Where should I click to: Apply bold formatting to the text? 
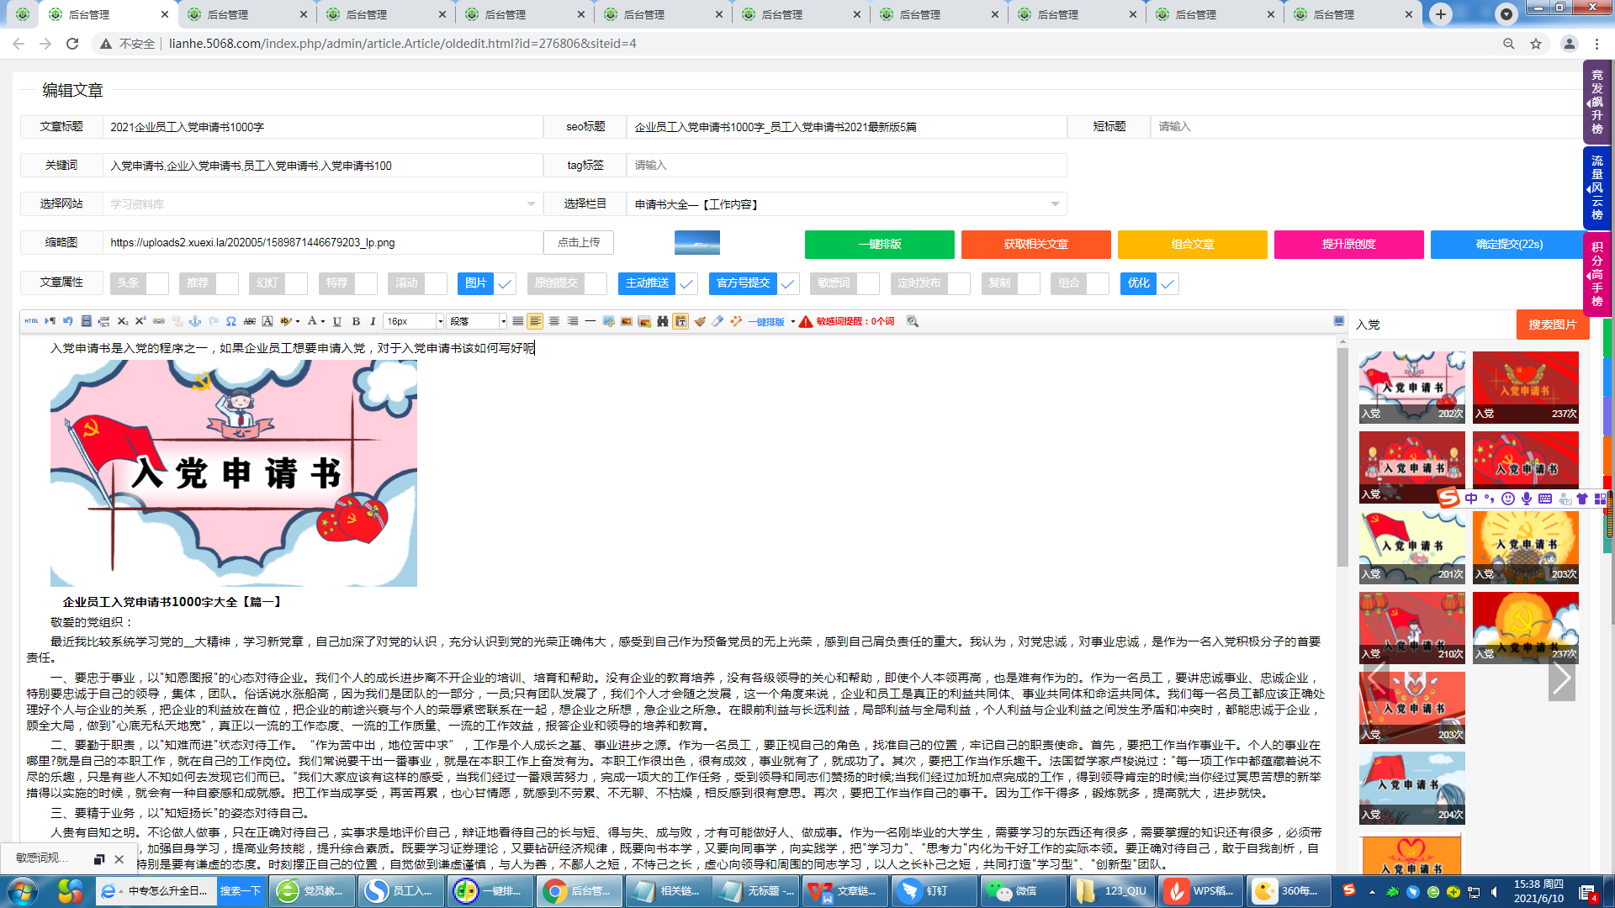click(356, 321)
